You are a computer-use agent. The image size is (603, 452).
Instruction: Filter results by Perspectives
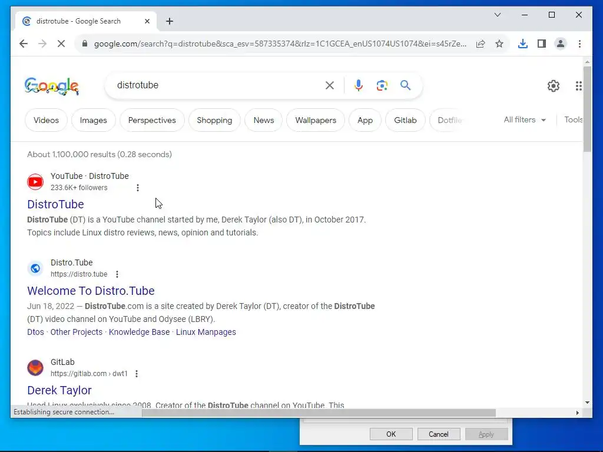[152, 120]
